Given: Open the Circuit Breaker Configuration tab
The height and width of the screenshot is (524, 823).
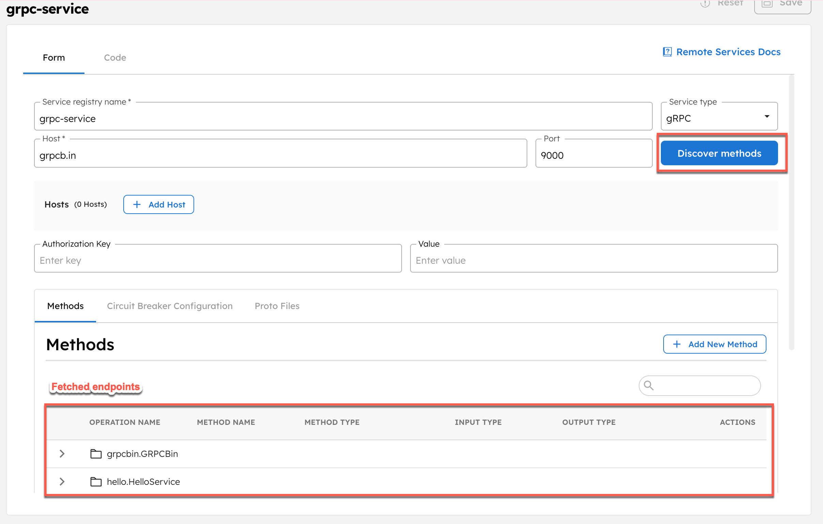Looking at the screenshot, I should click(170, 306).
